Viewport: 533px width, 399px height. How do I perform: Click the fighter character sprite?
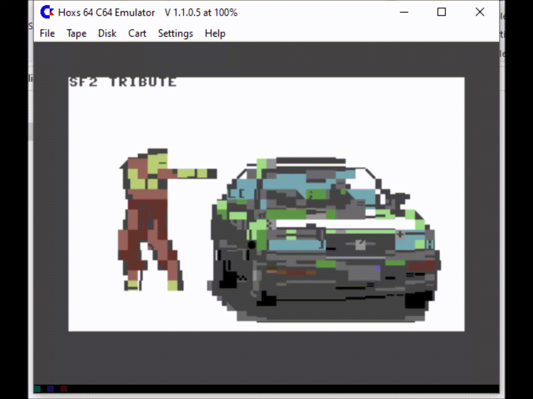click(168, 220)
